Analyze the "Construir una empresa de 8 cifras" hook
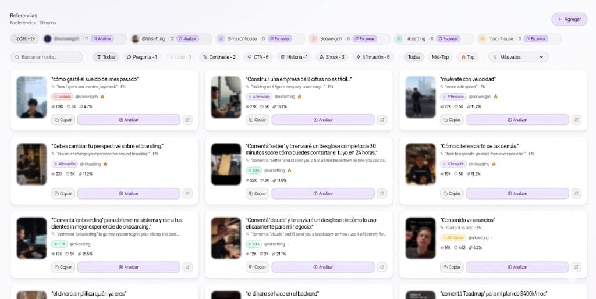 [323, 120]
